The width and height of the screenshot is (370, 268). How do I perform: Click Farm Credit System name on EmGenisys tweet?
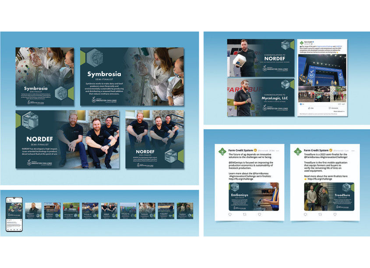coord(241,150)
